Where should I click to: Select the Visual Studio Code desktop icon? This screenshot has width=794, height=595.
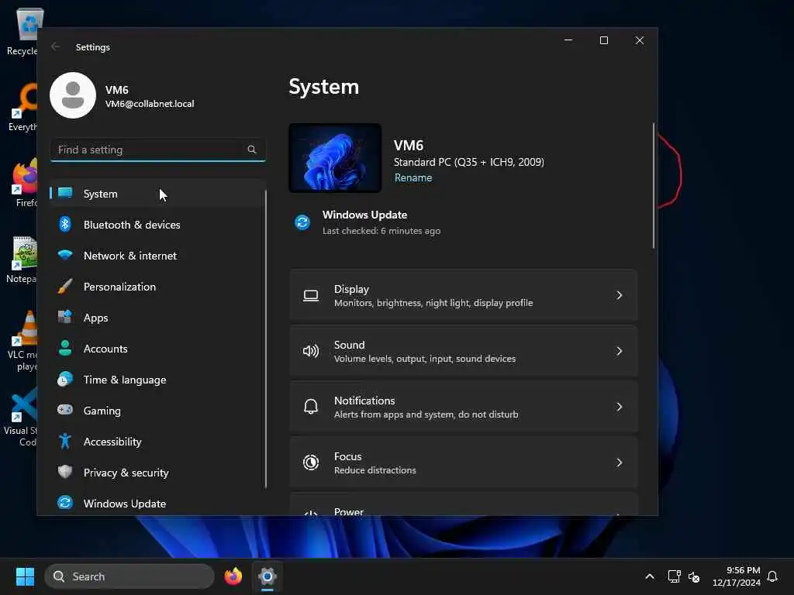(21, 417)
